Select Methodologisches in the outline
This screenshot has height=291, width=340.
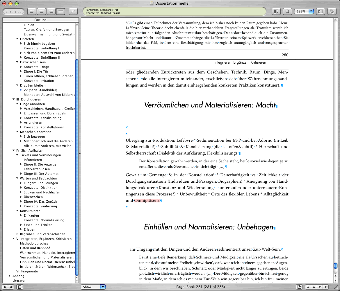click(34, 243)
